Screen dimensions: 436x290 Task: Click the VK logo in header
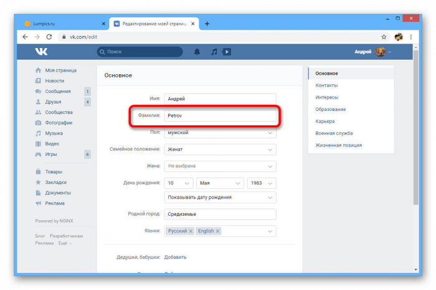click(x=41, y=52)
